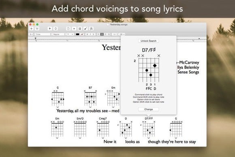Viewport: 235px width, 157px height.
Task: Expand the chevron below the B7 chord
Action: (90, 107)
